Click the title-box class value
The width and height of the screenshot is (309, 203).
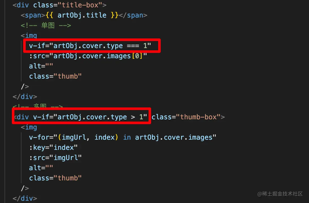pos(80,5)
